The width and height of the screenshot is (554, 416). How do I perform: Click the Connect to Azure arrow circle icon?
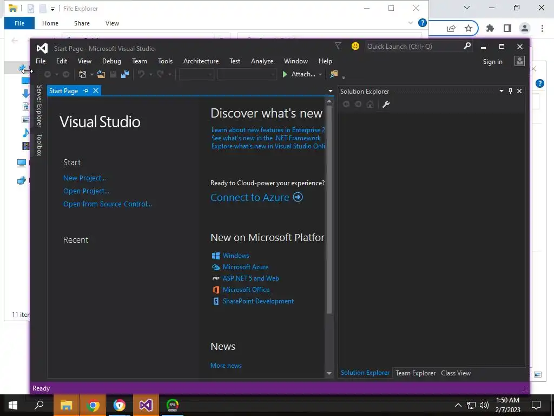tap(298, 197)
